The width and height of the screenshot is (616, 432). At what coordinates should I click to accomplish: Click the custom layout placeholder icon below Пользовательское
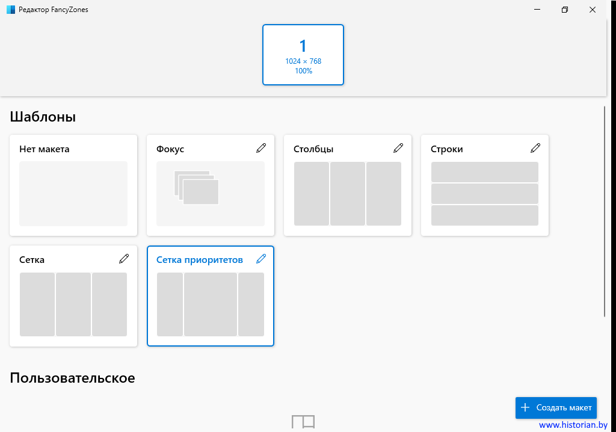pos(303,422)
